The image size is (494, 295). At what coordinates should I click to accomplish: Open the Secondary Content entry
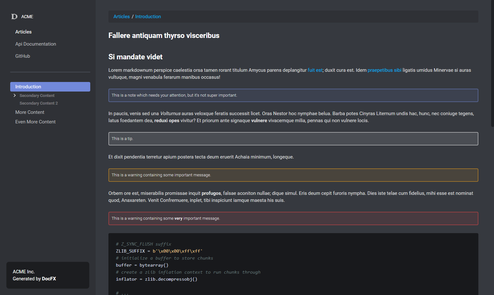pos(37,96)
